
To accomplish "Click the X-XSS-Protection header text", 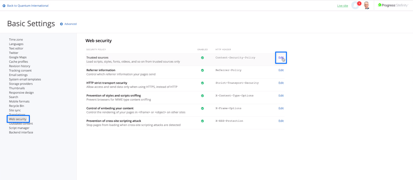I will click(x=229, y=121).
